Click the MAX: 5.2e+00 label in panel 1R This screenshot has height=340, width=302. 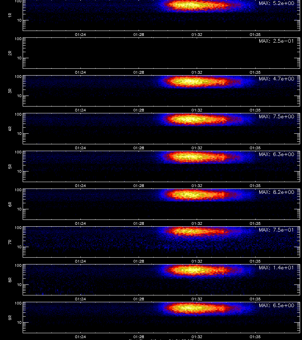pyautogui.click(x=276, y=3)
